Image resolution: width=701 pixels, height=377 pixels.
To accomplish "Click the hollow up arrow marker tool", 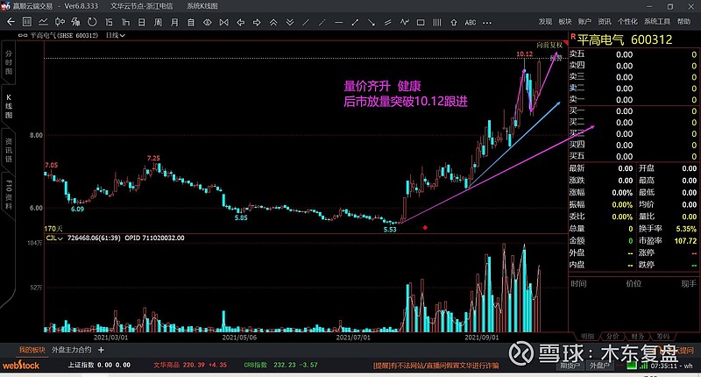I will tap(454, 22).
